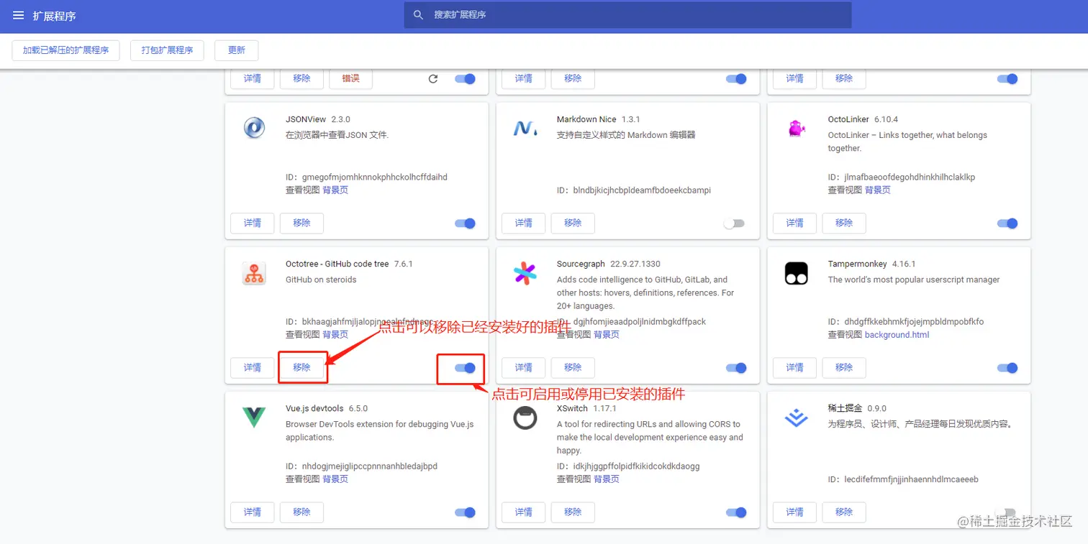Open JSONView 详情 details
The height and width of the screenshot is (544, 1088).
point(253,223)
